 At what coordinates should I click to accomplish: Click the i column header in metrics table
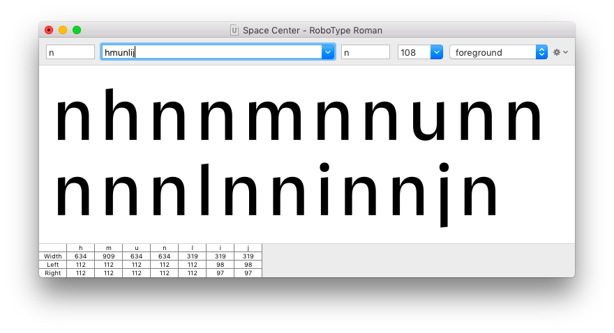coord(220,248)
